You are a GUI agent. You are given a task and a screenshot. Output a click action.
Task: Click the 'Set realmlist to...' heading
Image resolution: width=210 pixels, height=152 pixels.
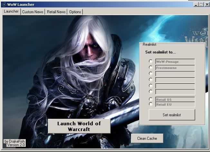click(x=161, y=52)
